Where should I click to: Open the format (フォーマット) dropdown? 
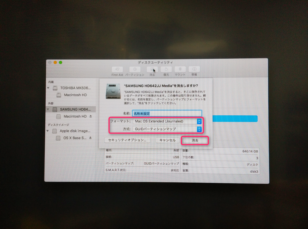point(167,121)
